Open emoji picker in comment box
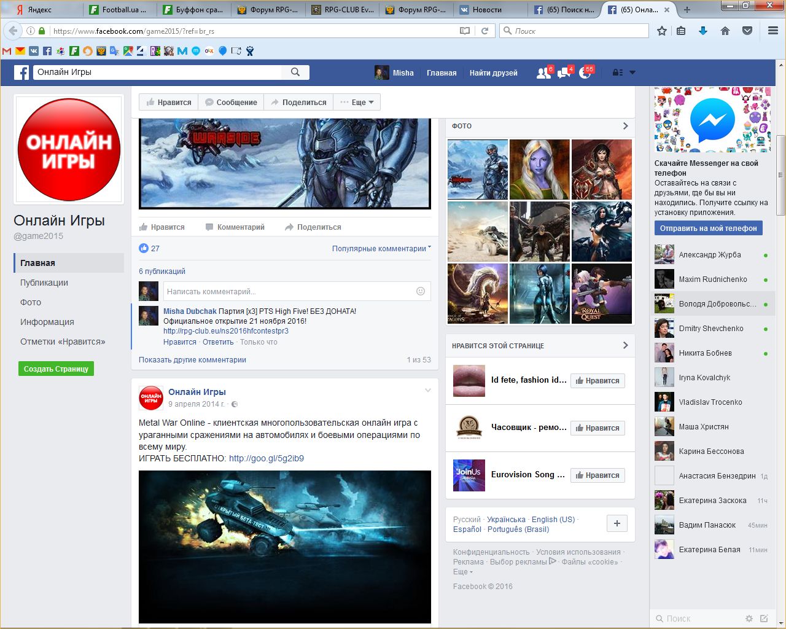The image size is (786, 629). (421, 291)
